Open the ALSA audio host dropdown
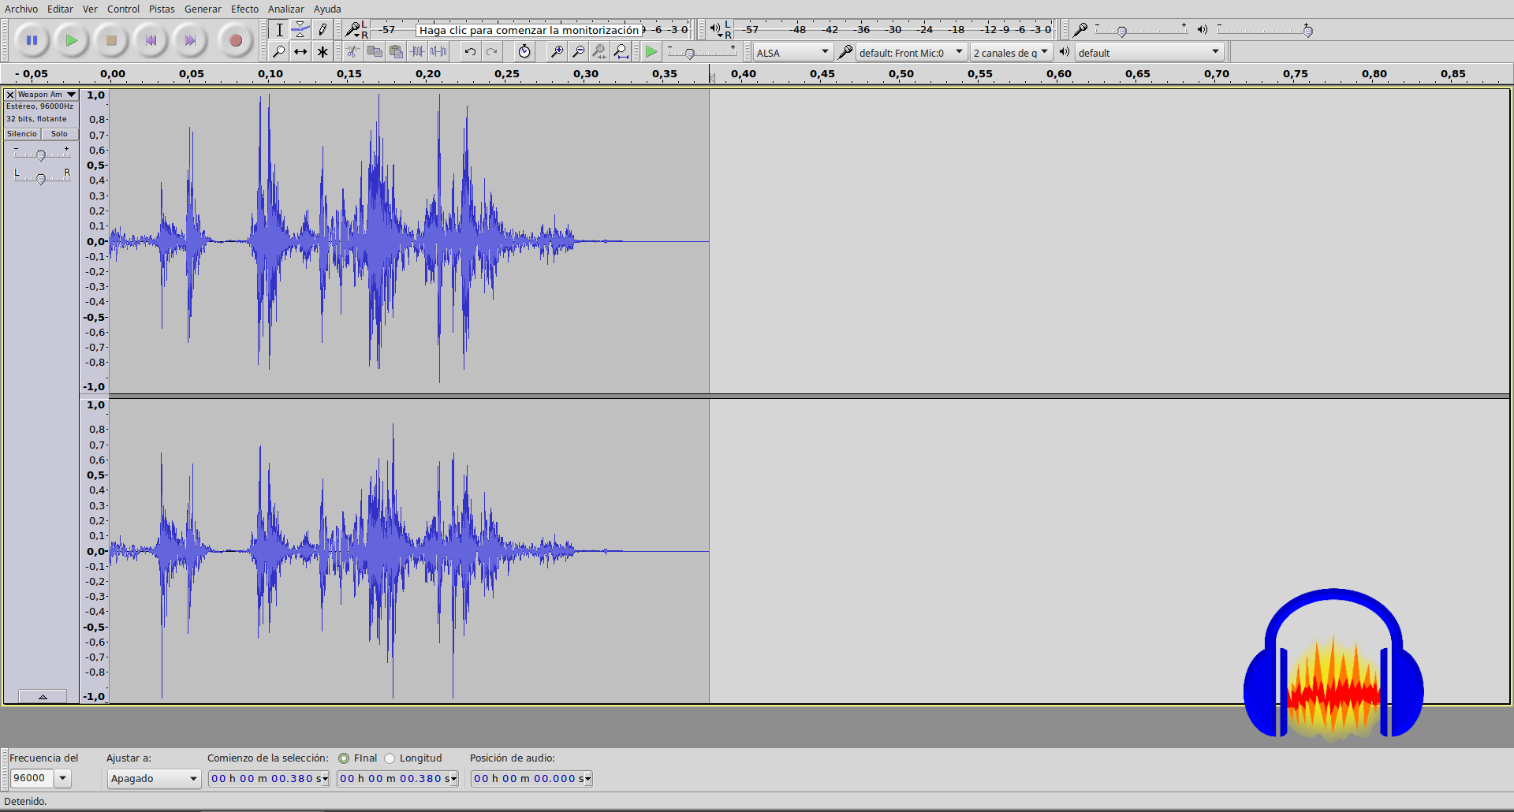 [x=792, y=53]
